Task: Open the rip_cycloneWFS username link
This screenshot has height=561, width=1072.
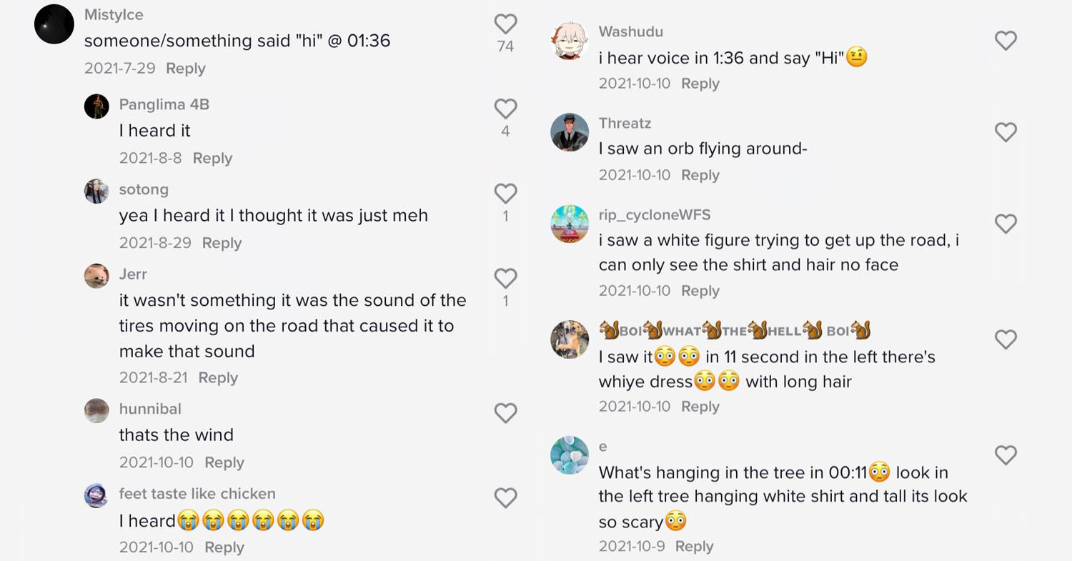Action: (655, 215)
